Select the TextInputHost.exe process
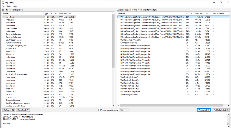Viewport: 231px width, 128px height. point(39,100)
